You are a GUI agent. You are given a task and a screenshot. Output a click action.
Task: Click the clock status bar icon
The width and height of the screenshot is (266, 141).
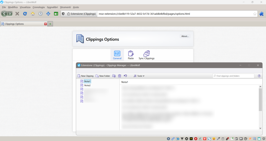point(245,139)
